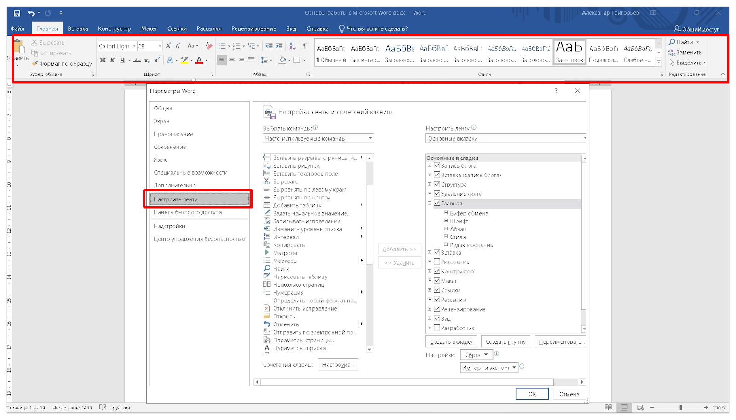736x420 pixels.
Task: Uncheck the Рецензирование tab checkbox
Action: pos(437,309)
